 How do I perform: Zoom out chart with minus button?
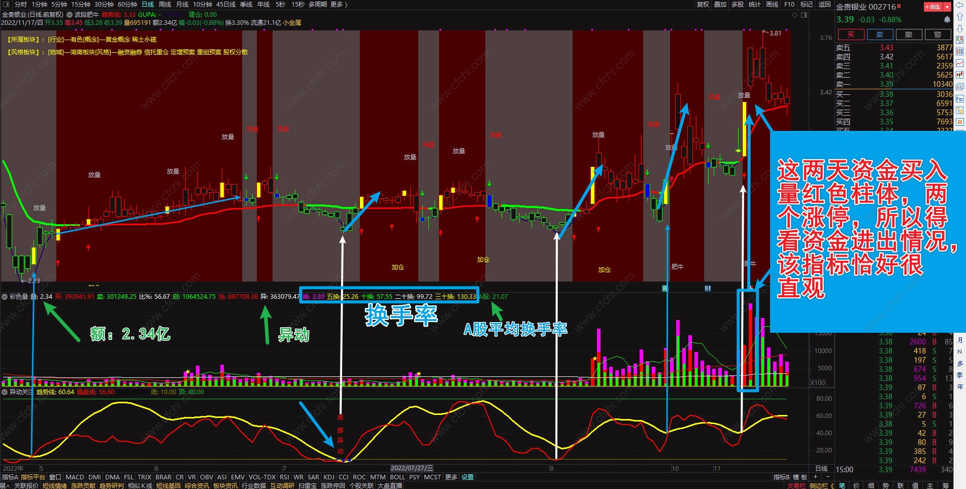(827, 477)
